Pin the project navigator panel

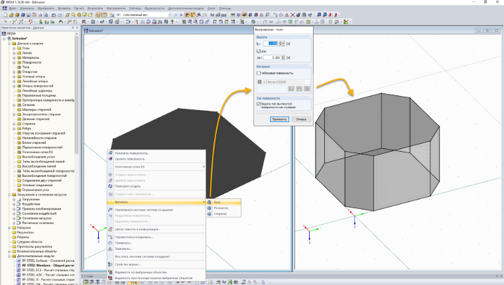[73, 28]
